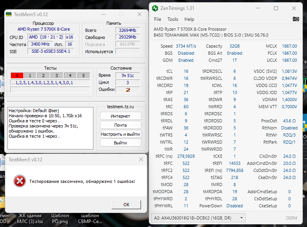Click the Цикл value 3
Viewport: 307px width, 227px height.
[x=128, y=83]
